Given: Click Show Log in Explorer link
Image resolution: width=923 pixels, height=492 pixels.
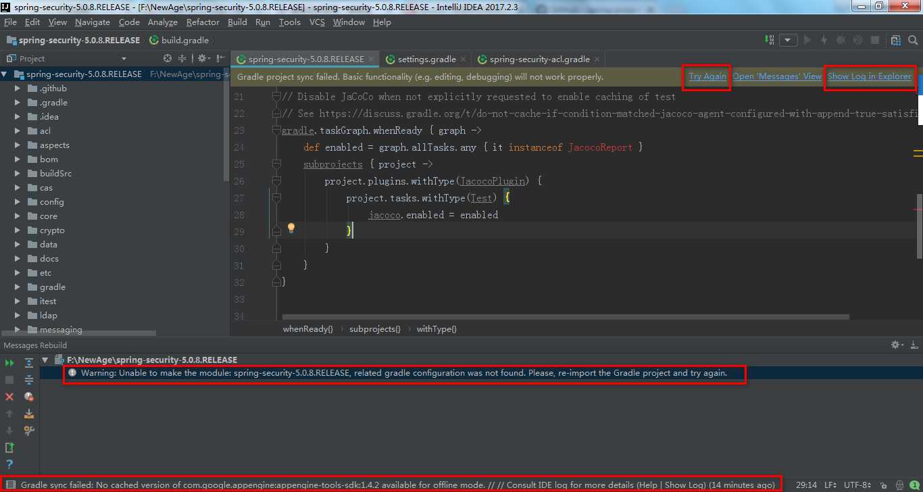Looking at the screenshot, I should coord(870,76).
